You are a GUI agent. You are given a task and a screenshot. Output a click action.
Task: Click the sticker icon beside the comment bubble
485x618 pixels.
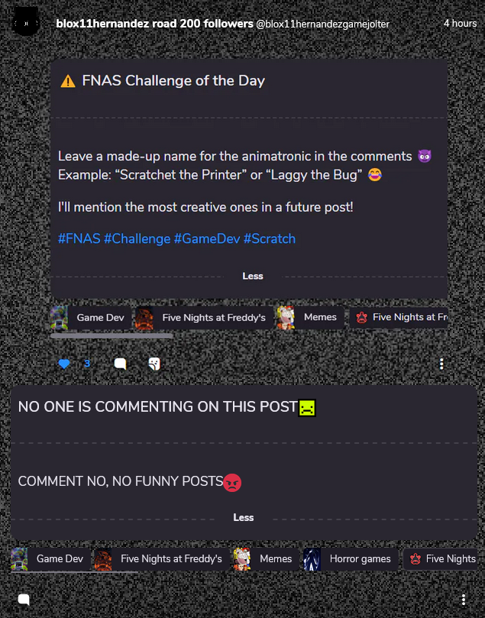point(154,364)
